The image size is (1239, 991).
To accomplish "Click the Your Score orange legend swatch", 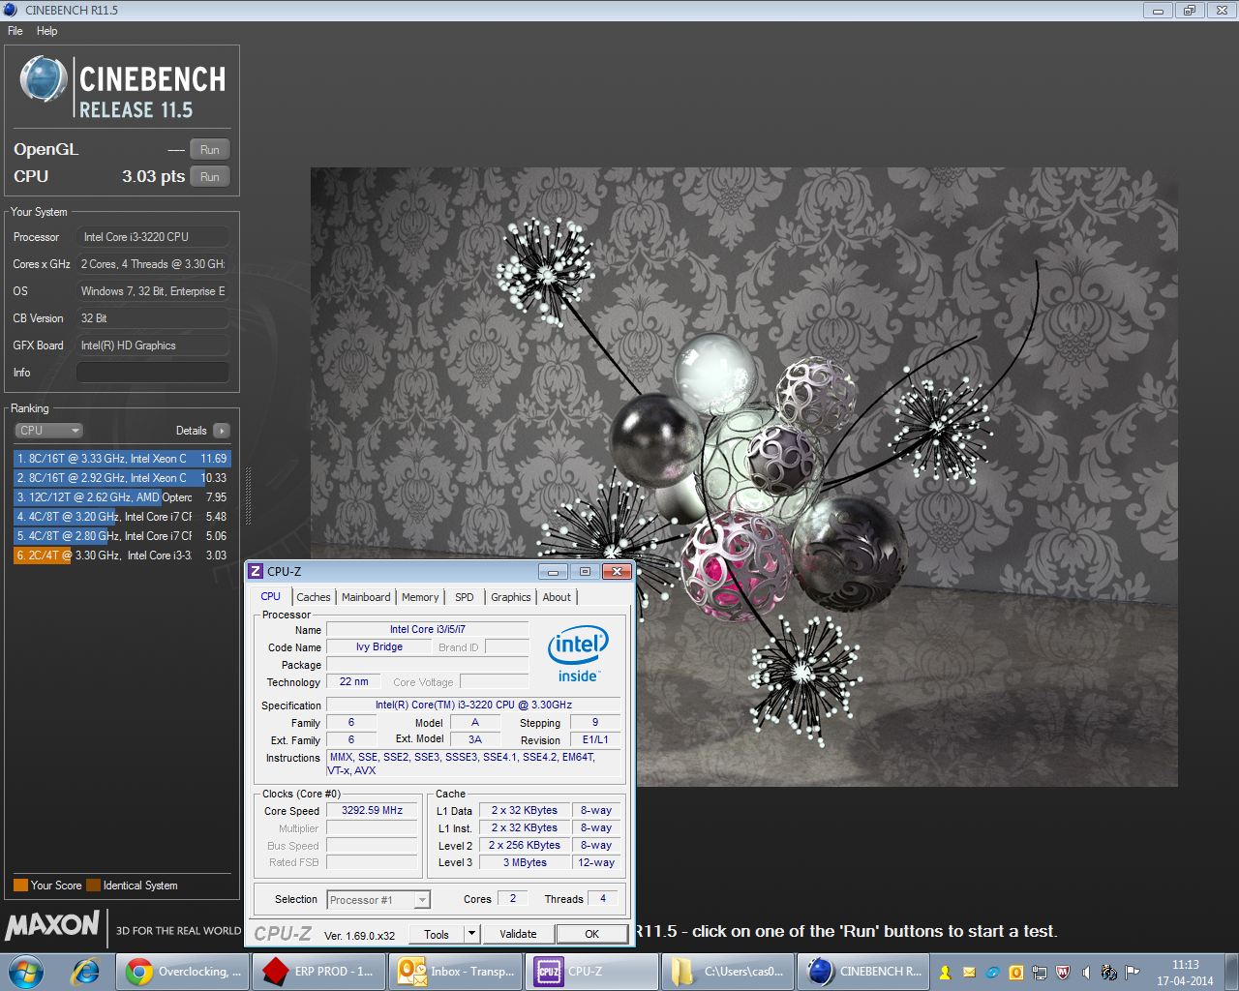I will coord(20,885).
